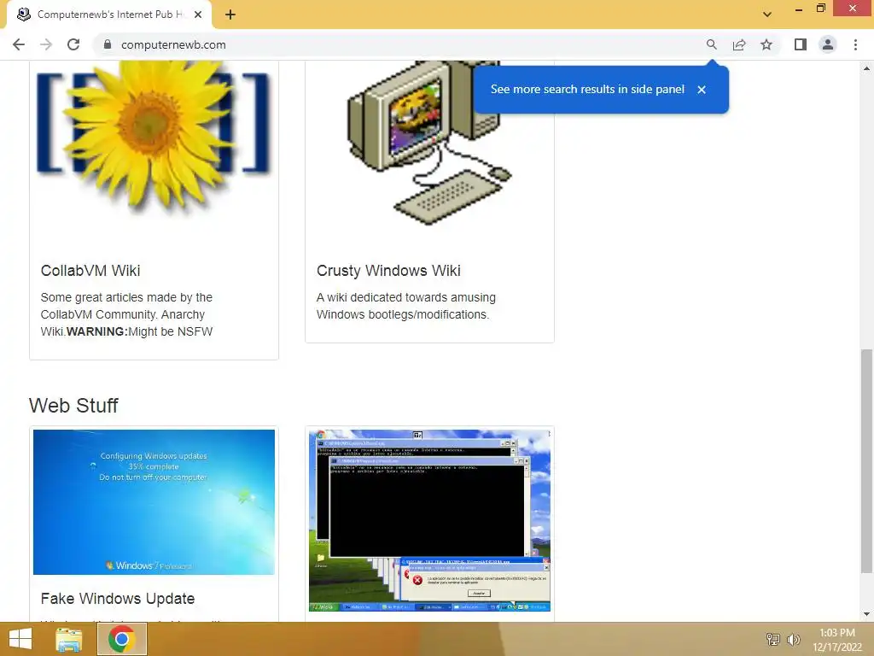Click the WARNING: text in CollabVM card
This screenshot has height=656, width=874.
tap(97, 331)
